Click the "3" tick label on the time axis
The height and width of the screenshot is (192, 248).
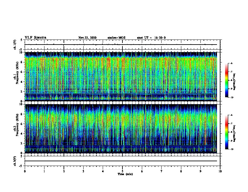point(83,171)
